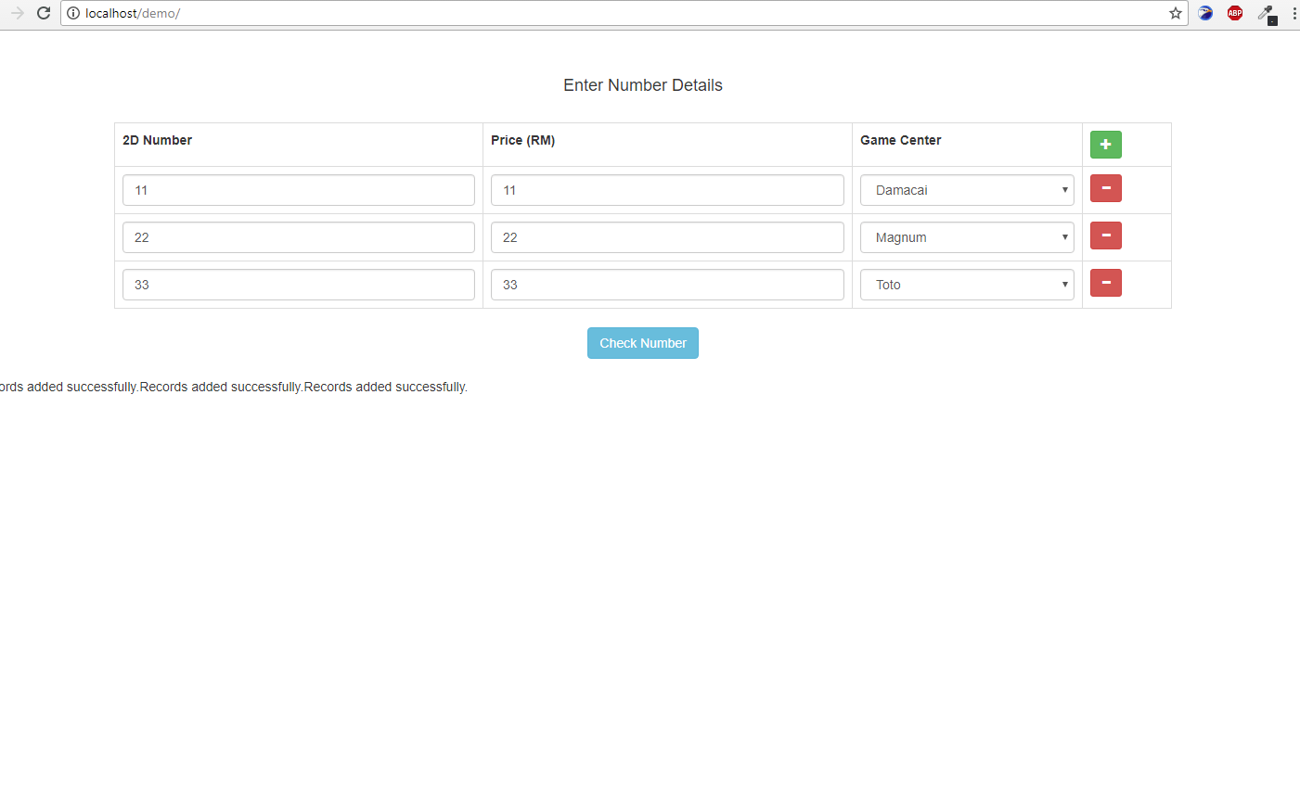Add a new row with green plus button
Screen dimensions: 1300x802
pos(1105,145)
